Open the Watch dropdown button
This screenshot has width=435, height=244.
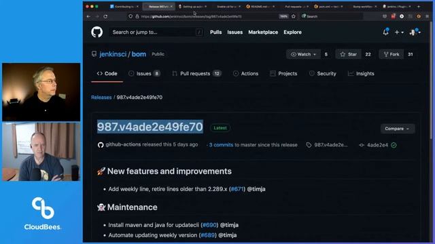(x=303, y=54)
